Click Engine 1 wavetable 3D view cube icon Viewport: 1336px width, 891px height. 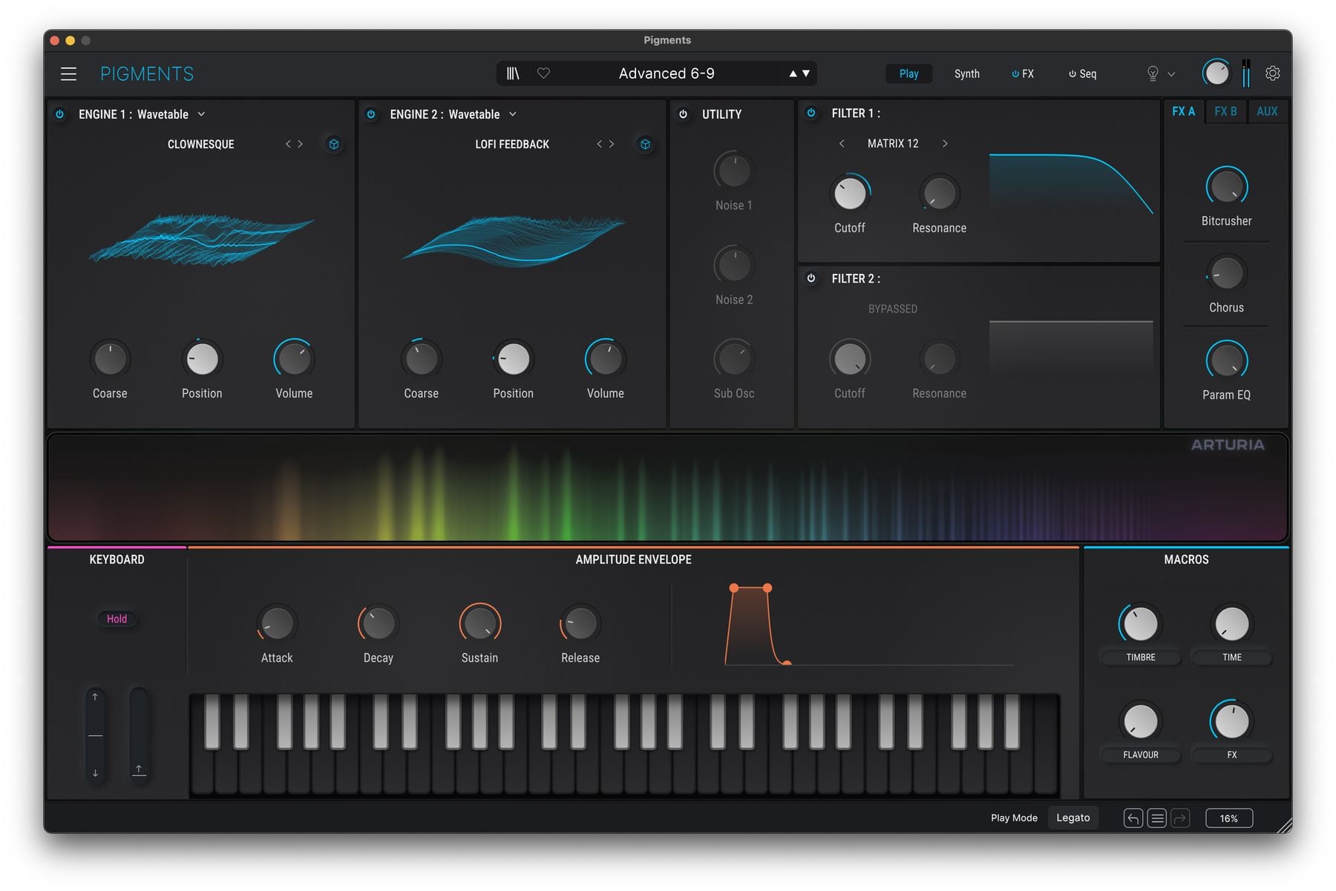[x=334, y=144]
